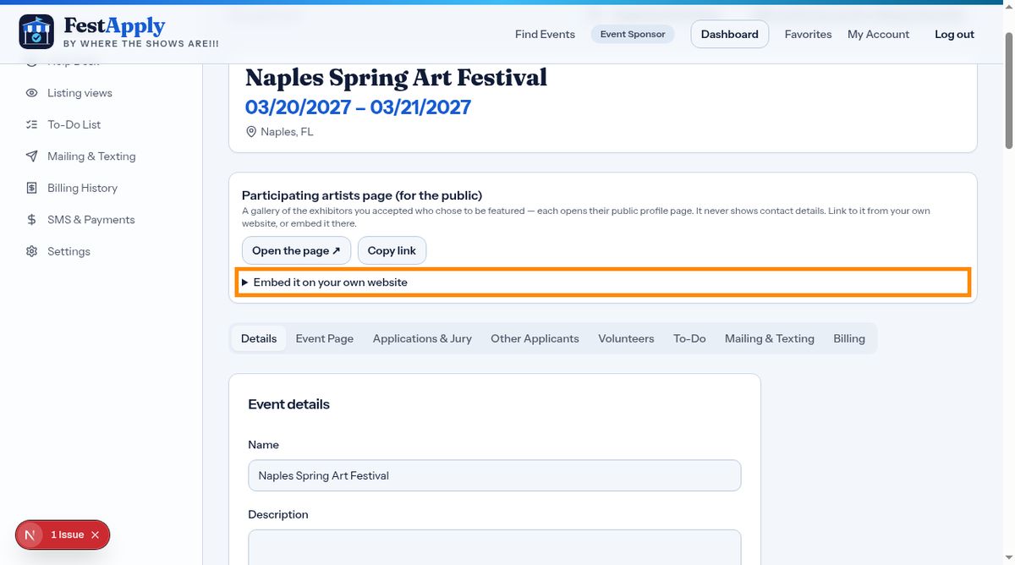Click the FestApply storefront logo icon
Viewport: 1015px width, 565px height.
(36, 32)
